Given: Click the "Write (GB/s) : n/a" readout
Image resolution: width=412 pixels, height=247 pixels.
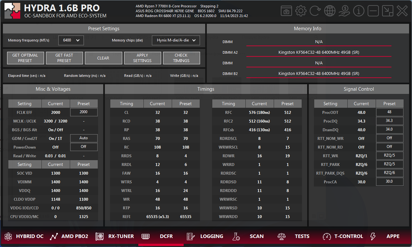Looking at the screenshot, I should point(184,76).
